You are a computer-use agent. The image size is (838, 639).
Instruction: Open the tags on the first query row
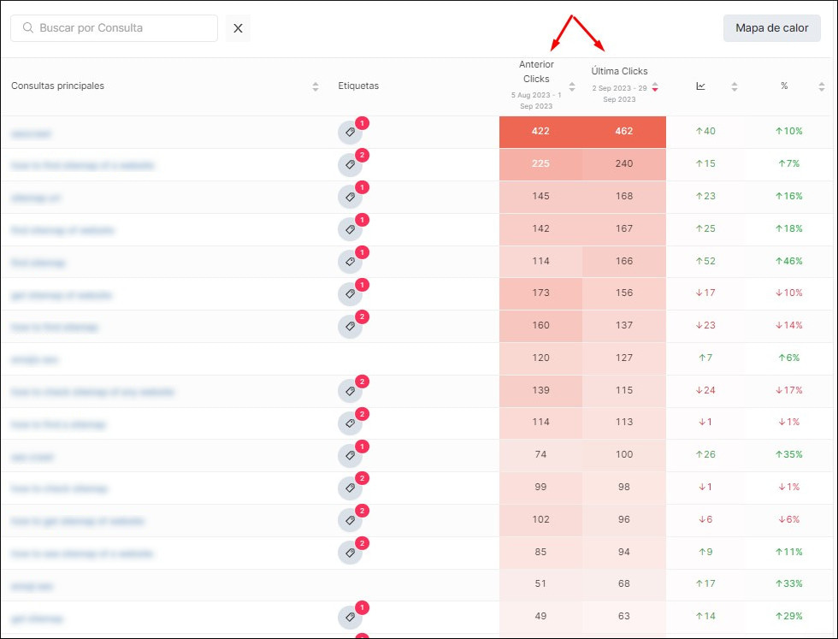[351, 133]
